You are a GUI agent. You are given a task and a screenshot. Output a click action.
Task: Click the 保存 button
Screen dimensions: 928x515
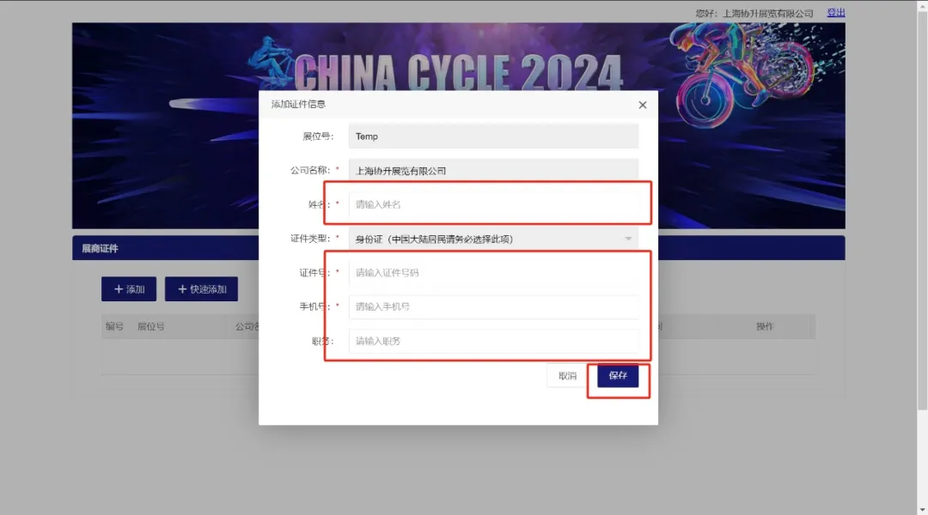coord(617,375)
